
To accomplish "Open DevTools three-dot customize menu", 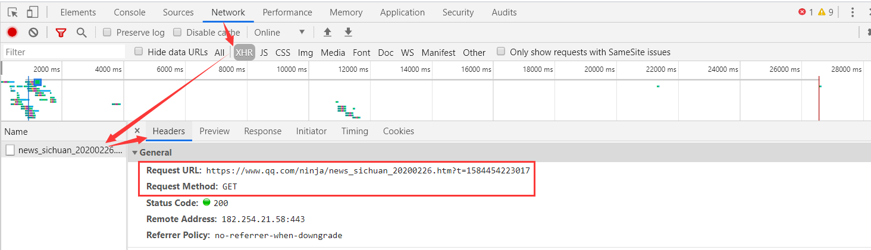I will [x=853, y=12].
